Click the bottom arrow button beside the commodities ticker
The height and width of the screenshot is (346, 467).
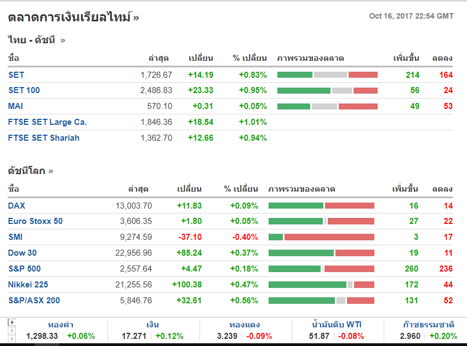pyautogui.click(x=11, y=338)
